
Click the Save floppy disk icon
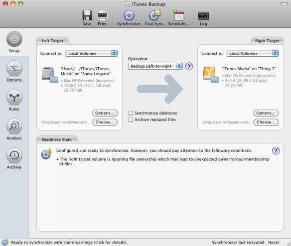87,15
